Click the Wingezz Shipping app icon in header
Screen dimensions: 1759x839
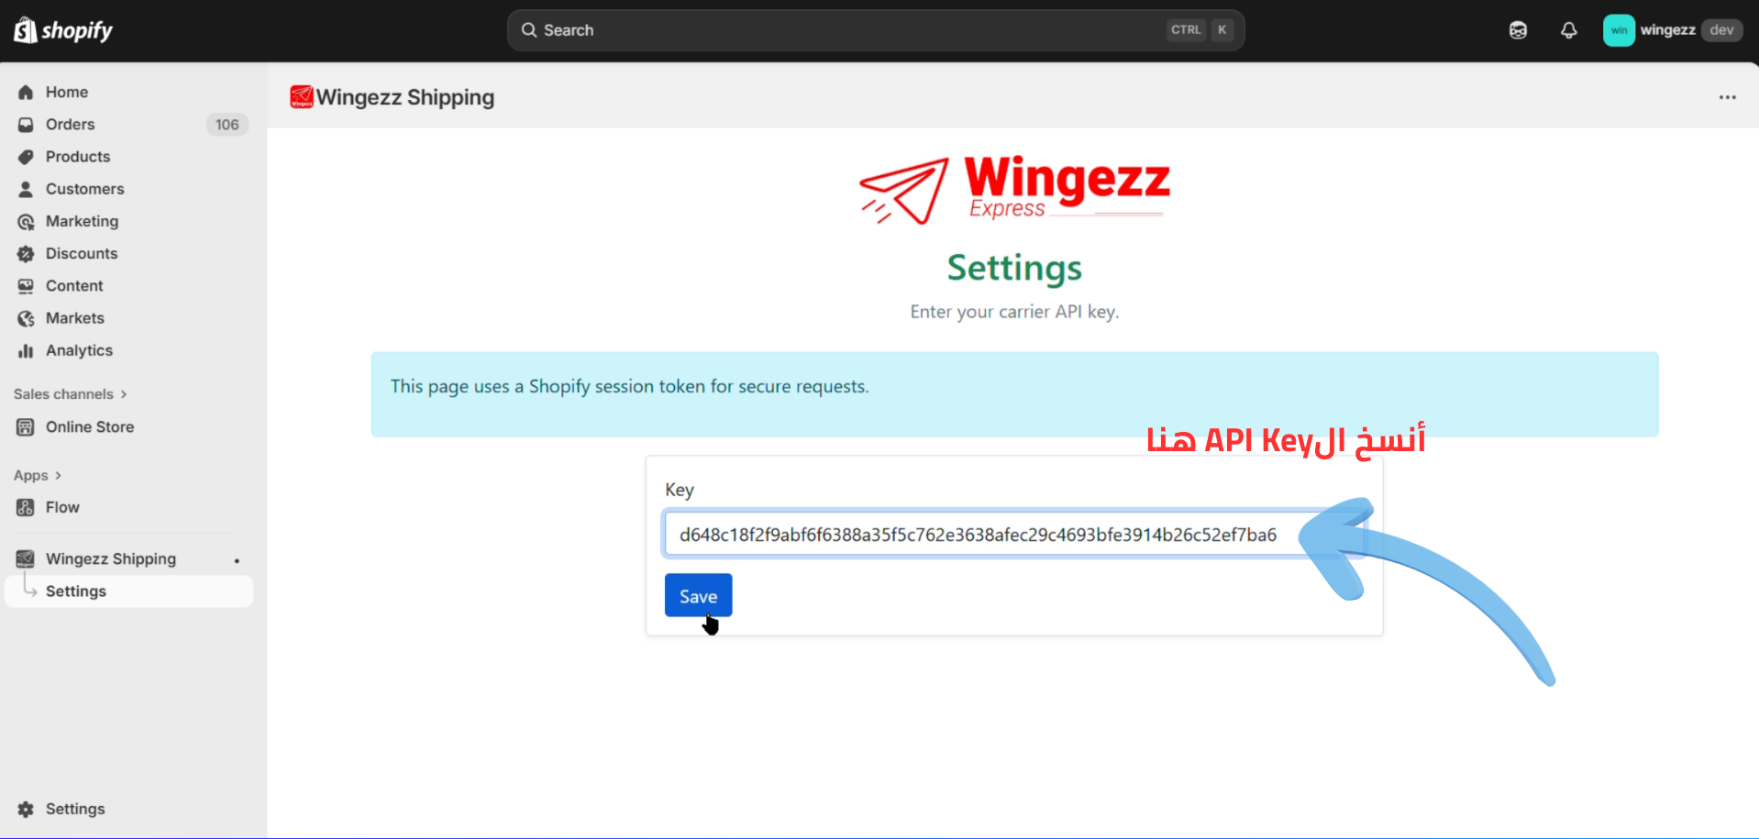[301, 97]
